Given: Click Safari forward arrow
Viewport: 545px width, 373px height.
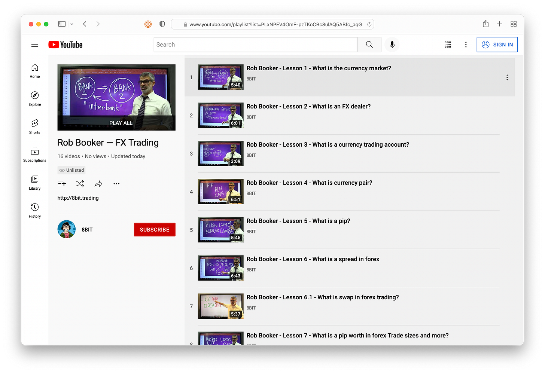Looking at the screenshot, I should point(98,24).
